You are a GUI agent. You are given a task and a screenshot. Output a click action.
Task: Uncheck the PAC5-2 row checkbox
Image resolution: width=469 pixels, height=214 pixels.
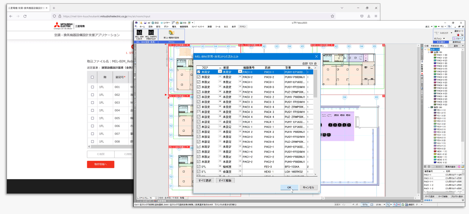[199, 77]
